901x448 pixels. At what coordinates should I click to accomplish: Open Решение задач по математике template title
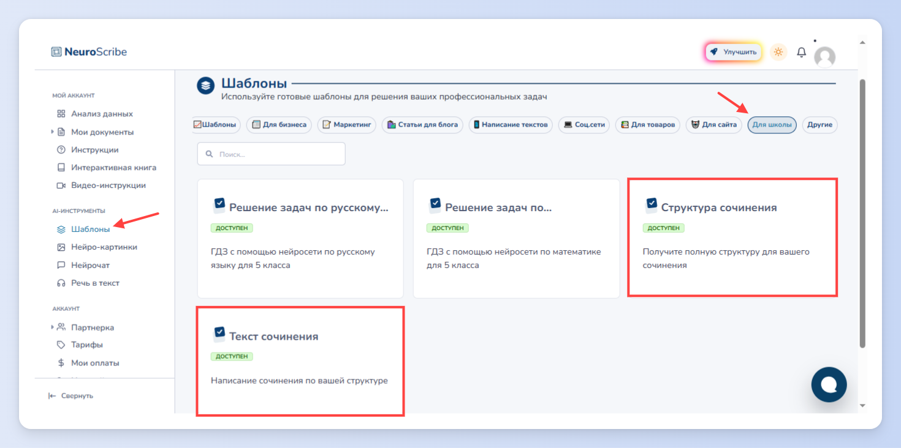click(x=498, y=207)
